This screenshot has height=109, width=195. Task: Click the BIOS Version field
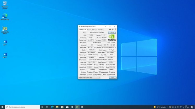(x=97, y=43)
